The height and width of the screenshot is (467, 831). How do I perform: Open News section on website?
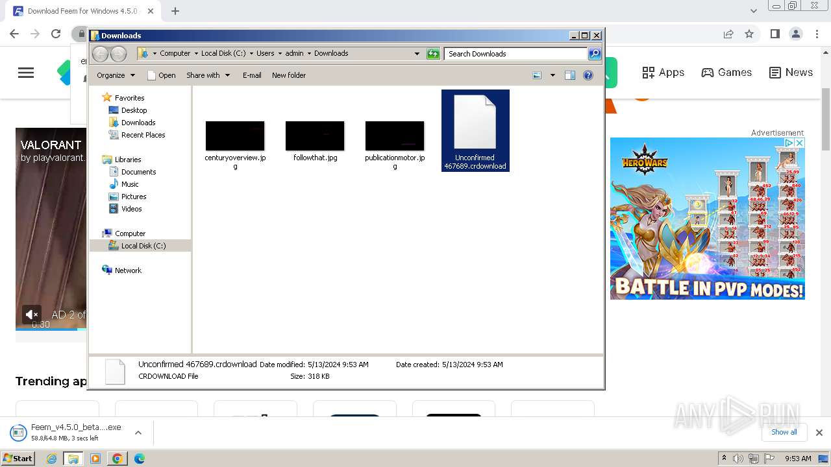click(791, 73)
